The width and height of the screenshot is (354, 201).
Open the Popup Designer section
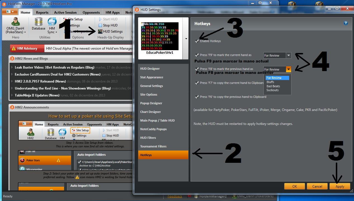tap(163, 103)
